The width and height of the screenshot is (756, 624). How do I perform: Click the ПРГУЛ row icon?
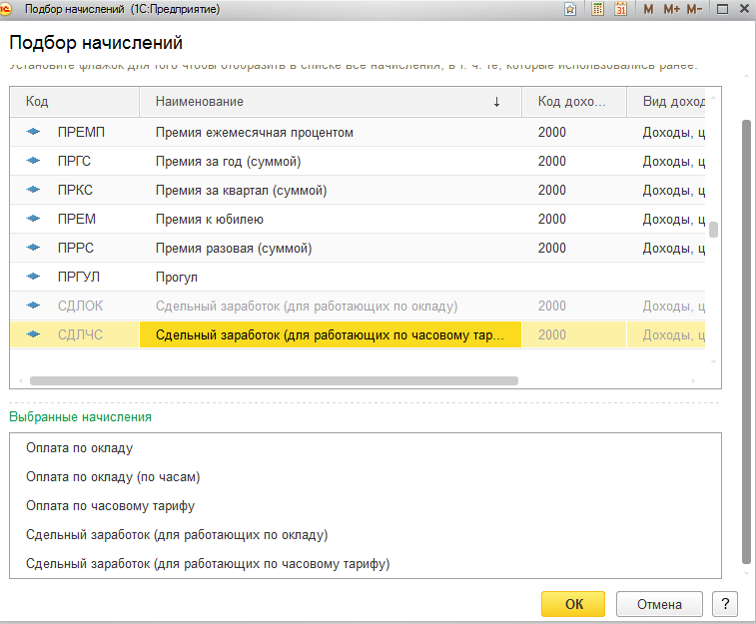click(34, 277)
